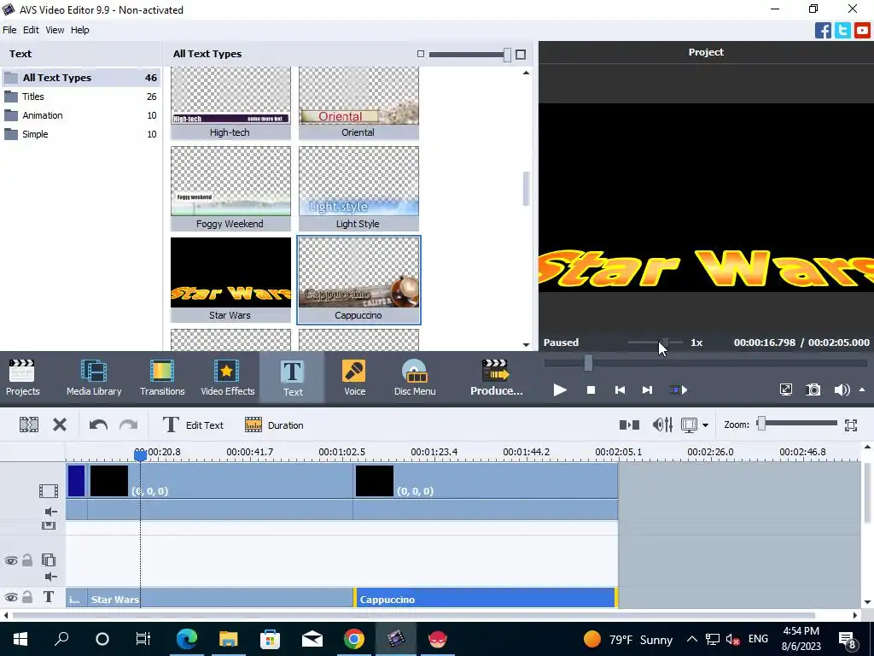The height and width of the screenshot is (656, 874).
Task: Open File Explorer from the taskbar
Action: (228, 639)
